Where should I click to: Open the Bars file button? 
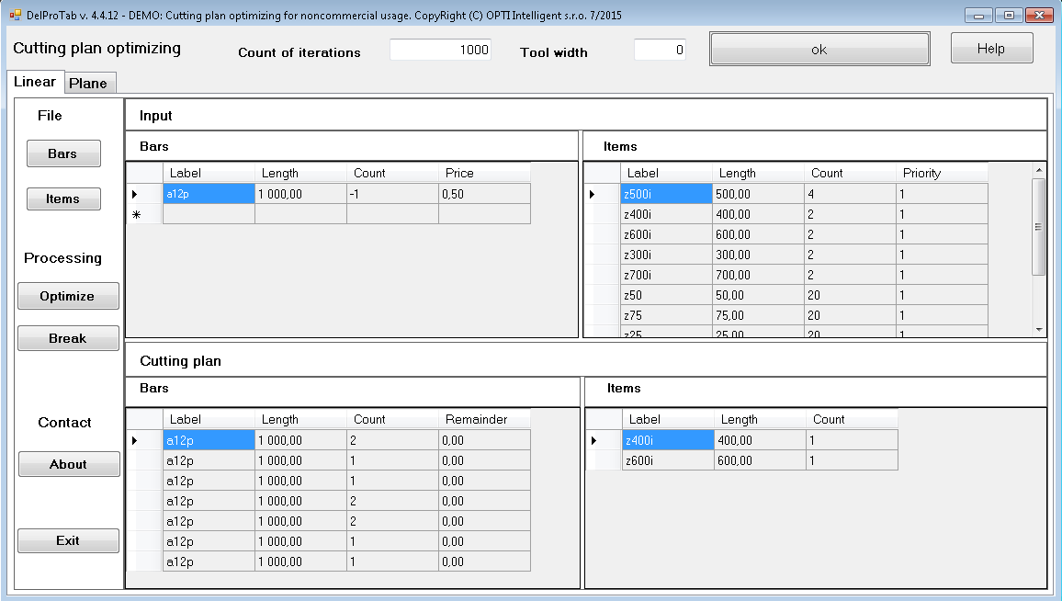click(x=63, y=153)
